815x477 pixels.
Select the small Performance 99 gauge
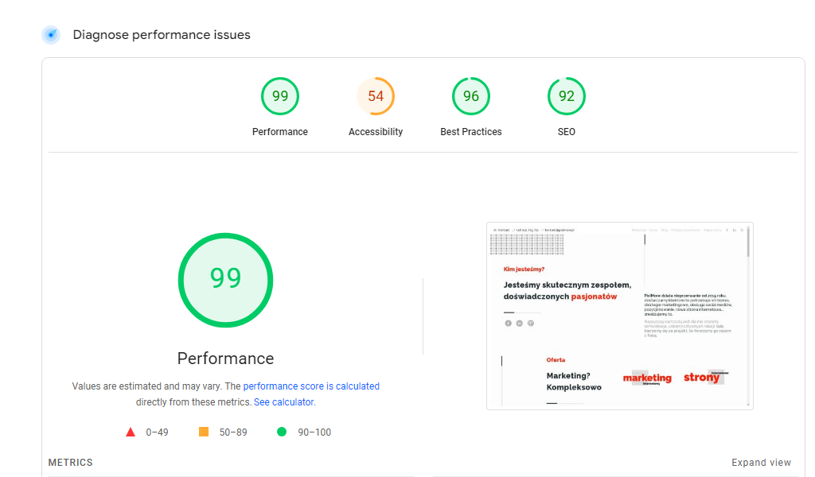pyautogui.click(x=280, y=96)
